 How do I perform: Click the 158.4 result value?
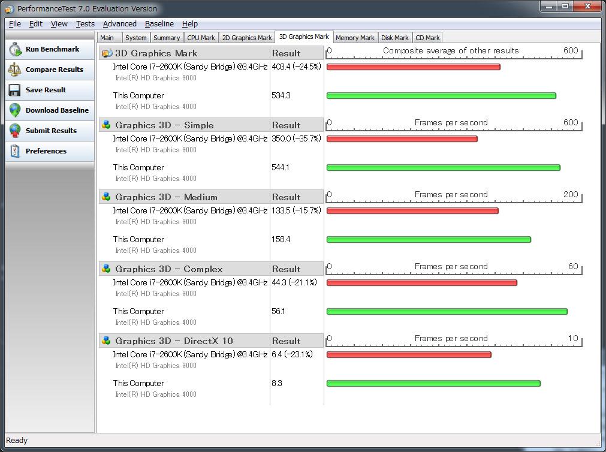pos(281,239)
